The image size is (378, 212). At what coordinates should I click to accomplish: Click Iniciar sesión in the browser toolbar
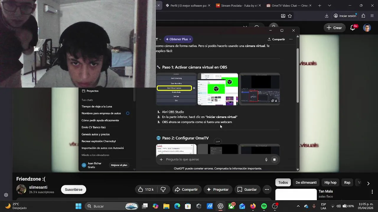(x=345, y=16)
